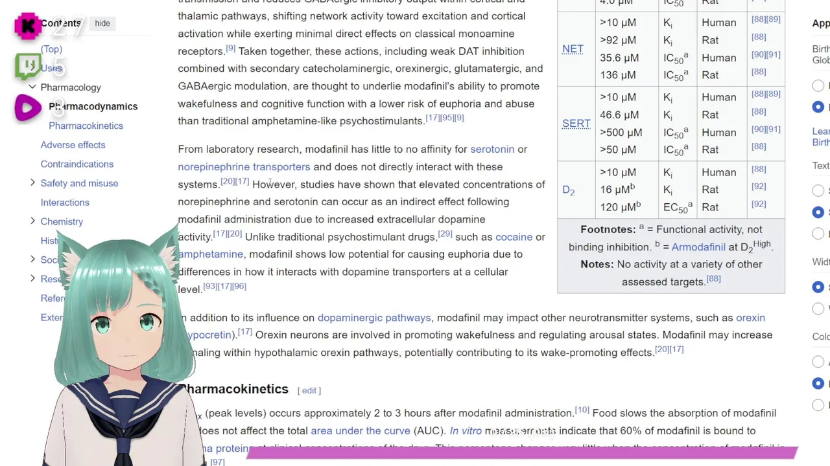
Task: Open the area under the curve link
Action: (x=361, y=430)
